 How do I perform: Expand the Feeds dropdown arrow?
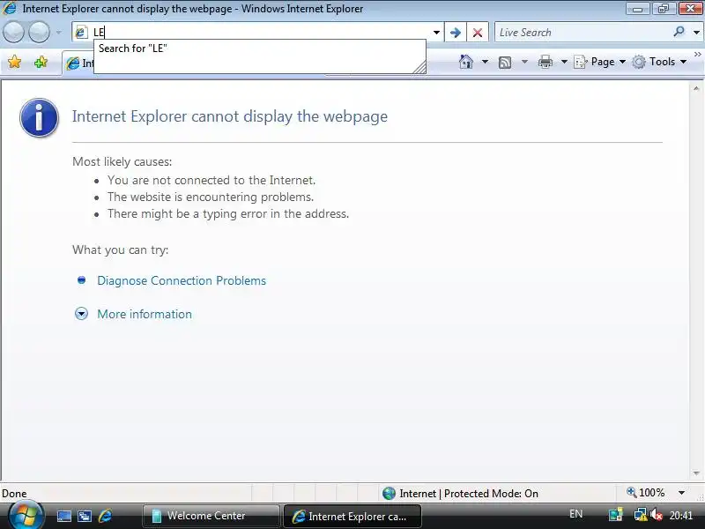pos(524,62)
